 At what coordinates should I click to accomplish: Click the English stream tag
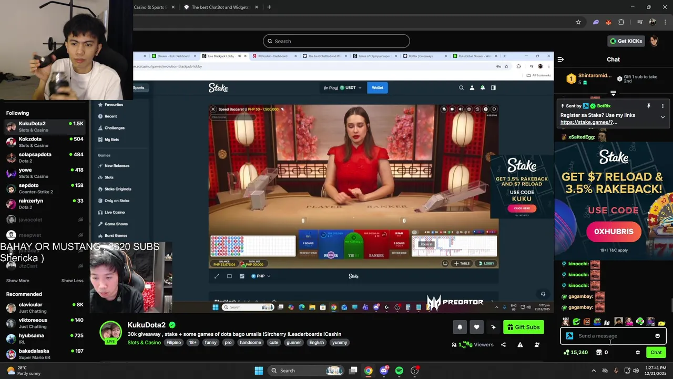point(317,343)
